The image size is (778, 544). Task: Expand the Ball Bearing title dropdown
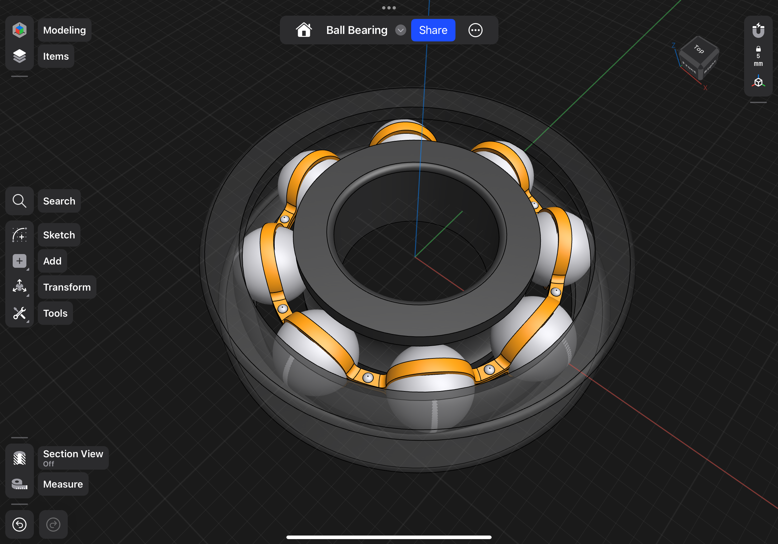pos(400,30)
